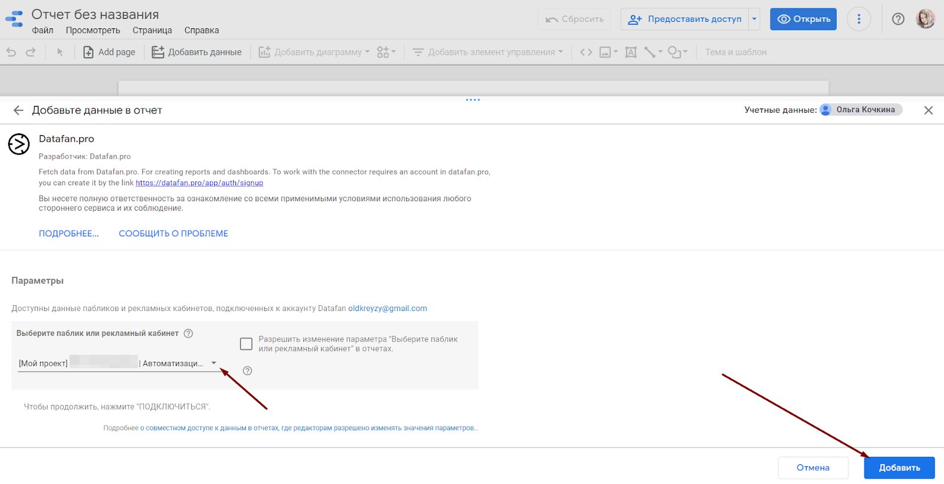
Task: Enable checkbox allowing parameter change in reports
Action: coord(246,344)
